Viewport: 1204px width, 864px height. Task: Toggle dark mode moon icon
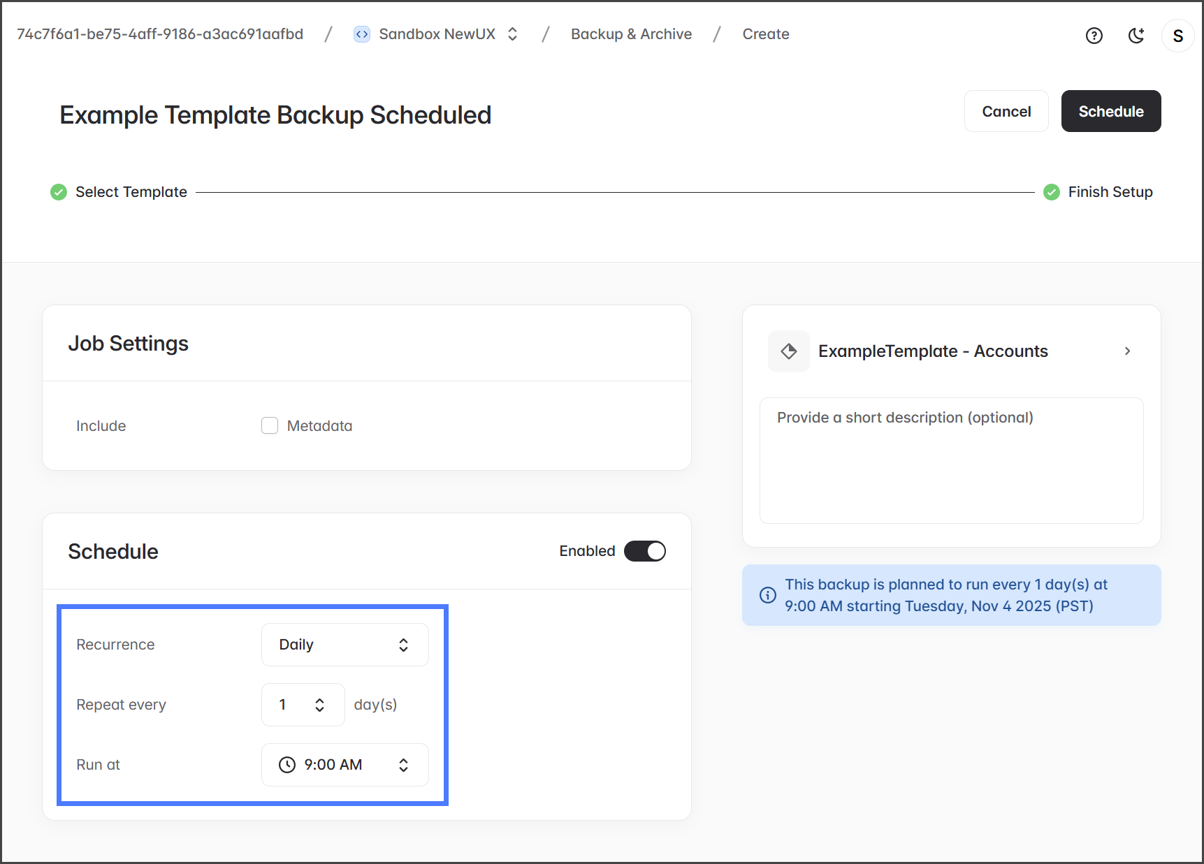(x=1136, y=36)
